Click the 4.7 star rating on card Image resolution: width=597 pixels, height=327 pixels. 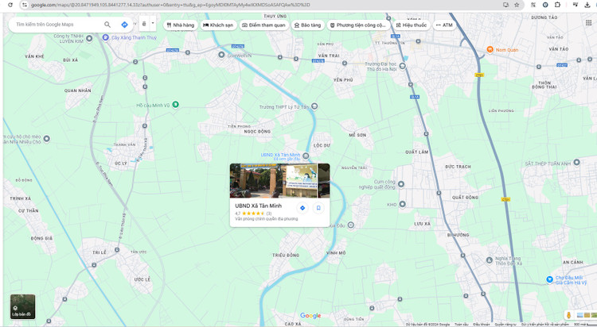point(253,214)
